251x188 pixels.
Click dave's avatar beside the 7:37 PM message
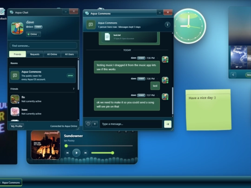click(x=165, y=97)
